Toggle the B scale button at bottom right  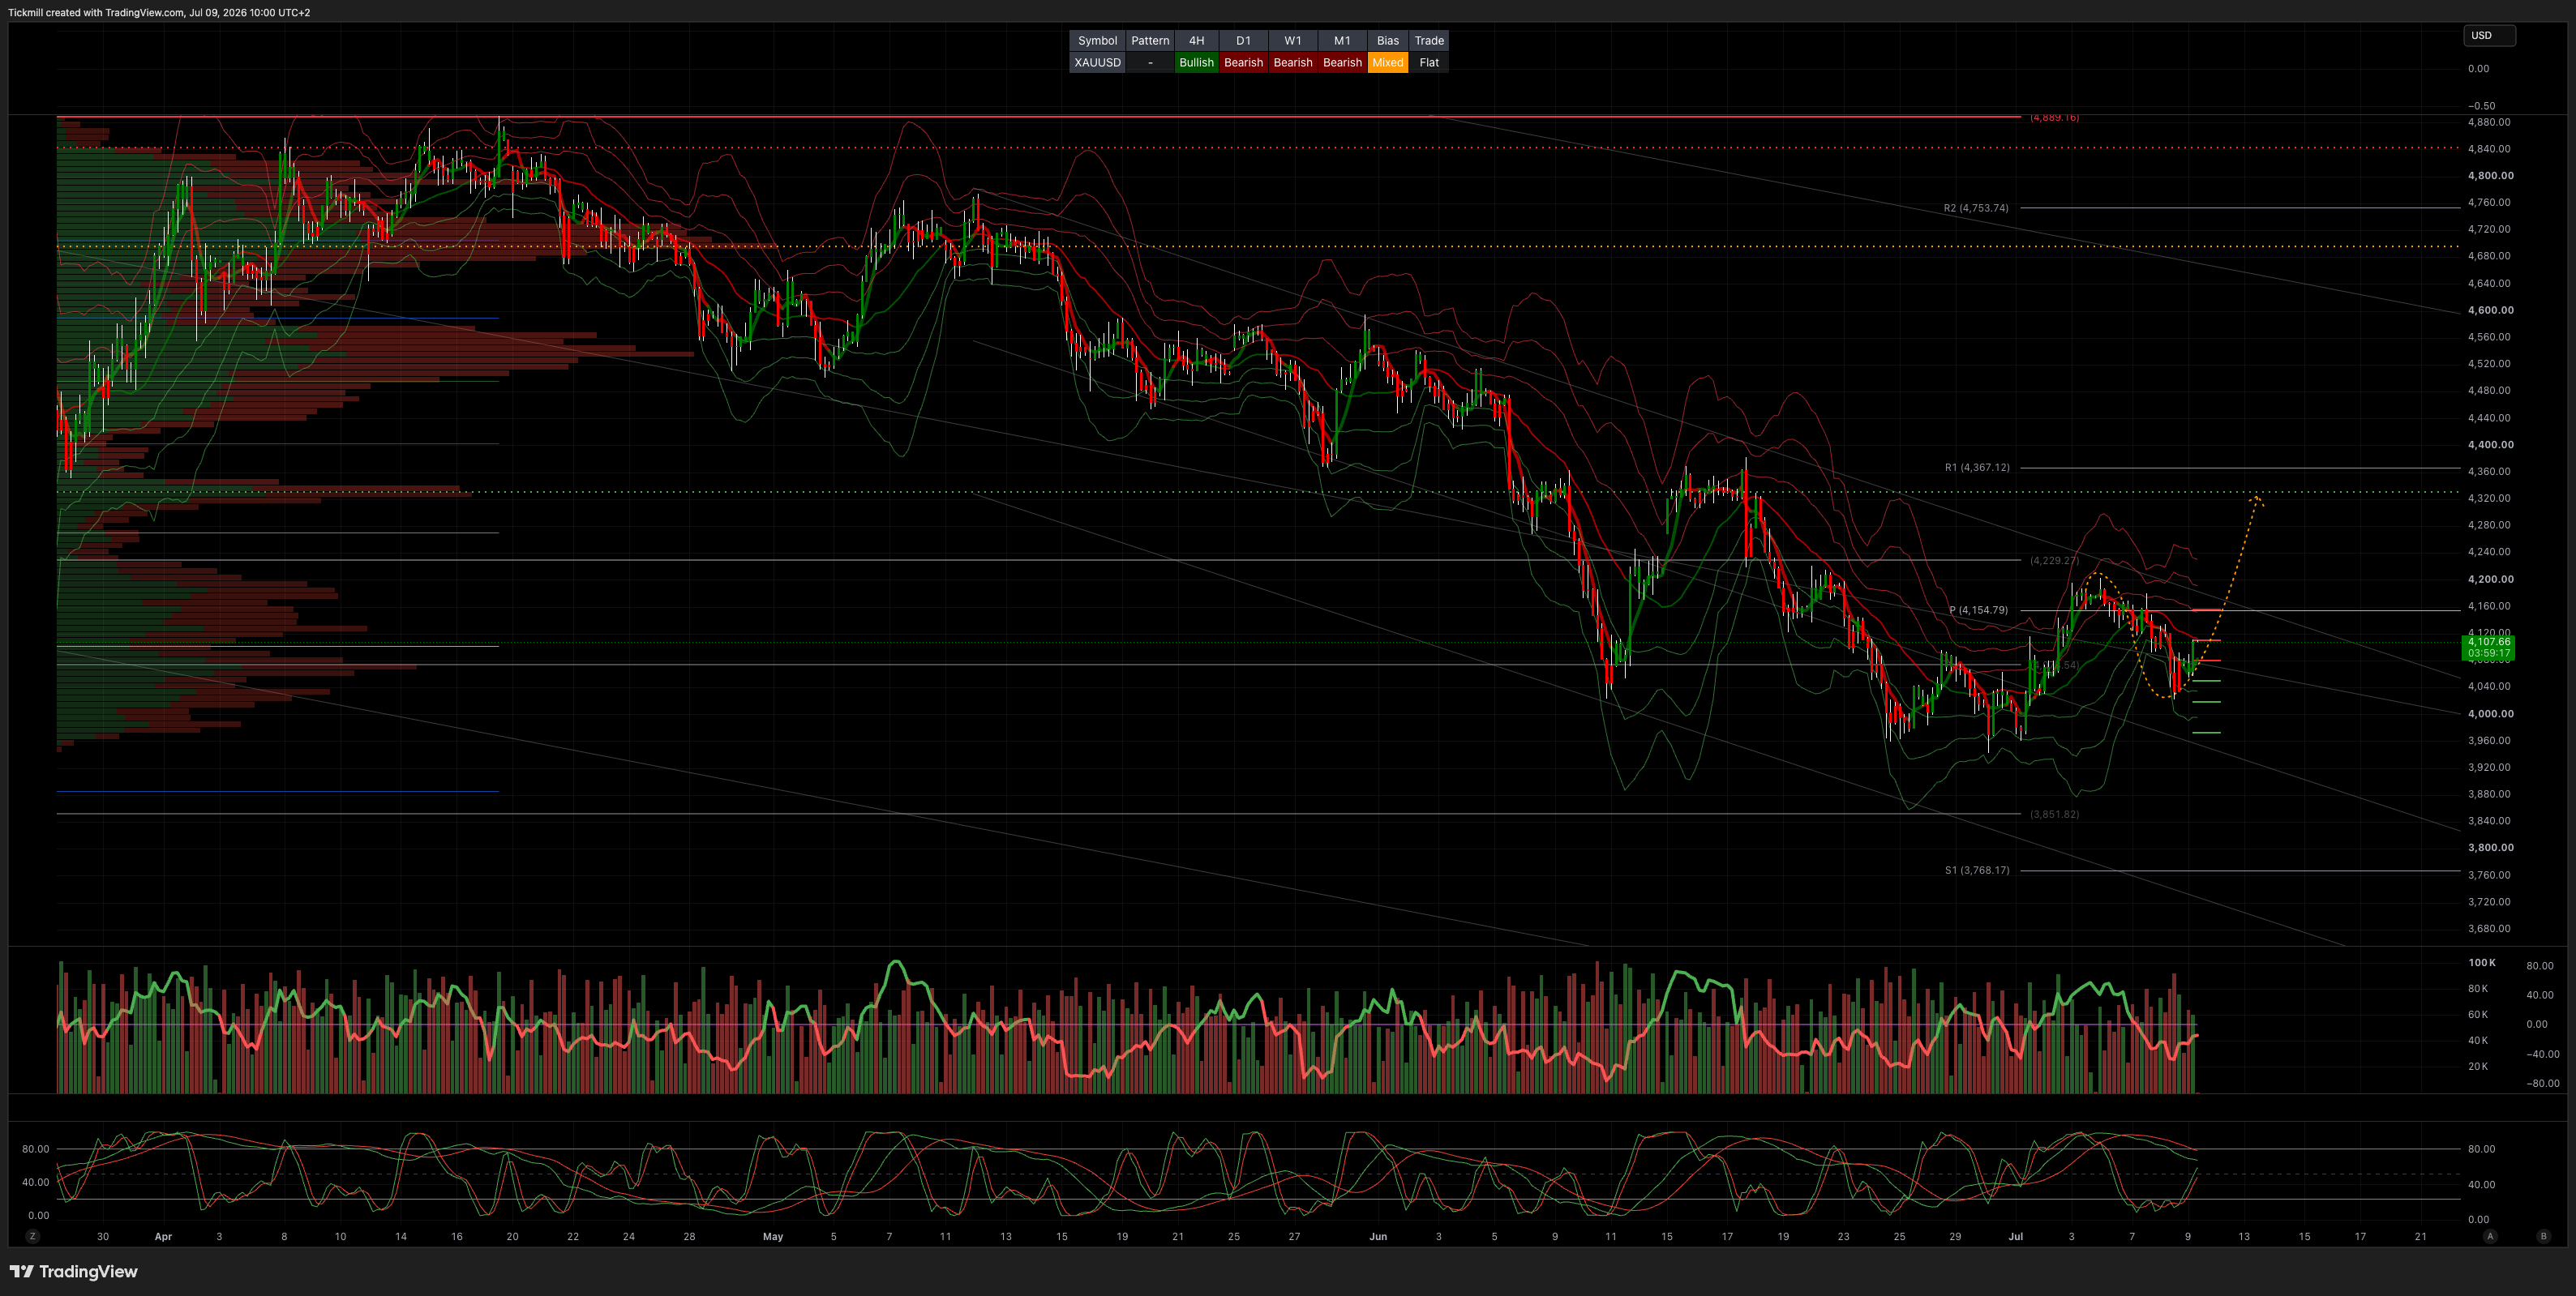point(2543,1236)
